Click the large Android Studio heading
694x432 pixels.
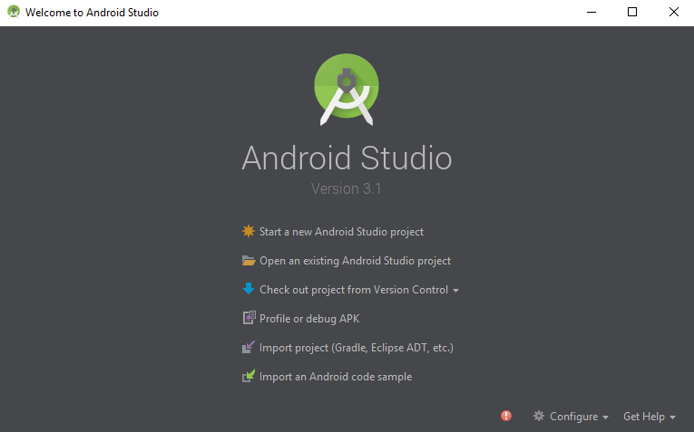point(347,158)
